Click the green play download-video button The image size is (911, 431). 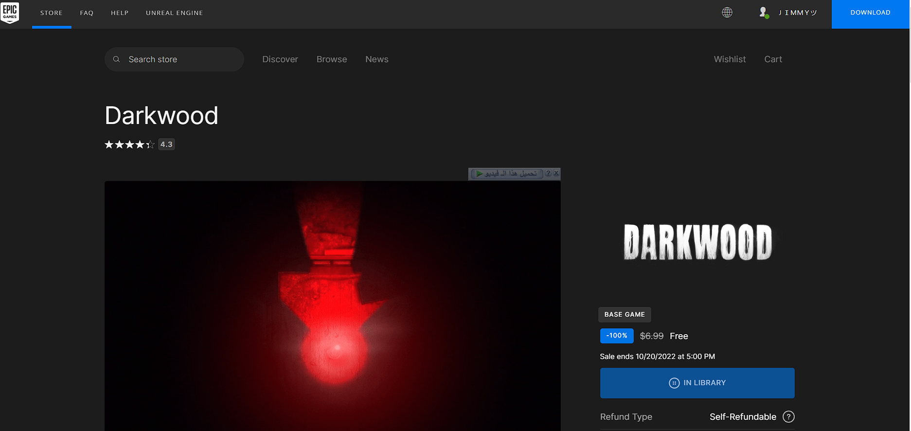pyautogui.click(x=507, y=174)
